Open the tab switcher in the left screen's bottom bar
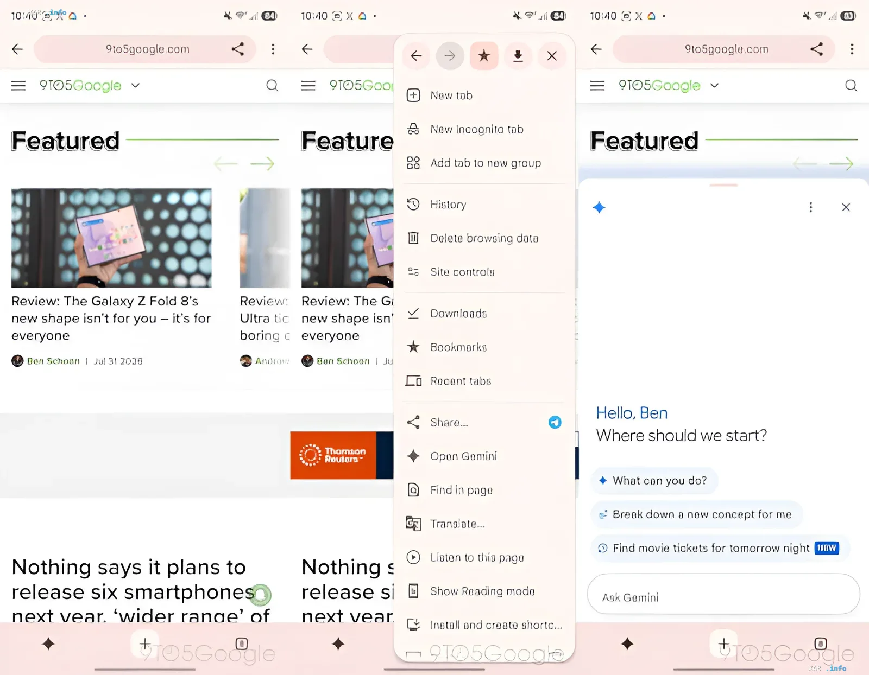Viewport: 869px width, 675px height. click(242, 644)
